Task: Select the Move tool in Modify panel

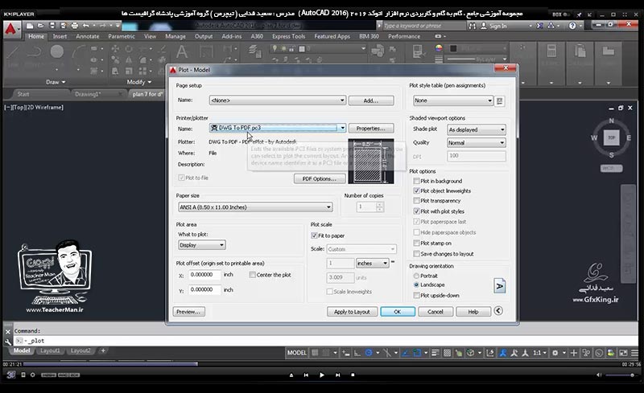Action: 115,49
